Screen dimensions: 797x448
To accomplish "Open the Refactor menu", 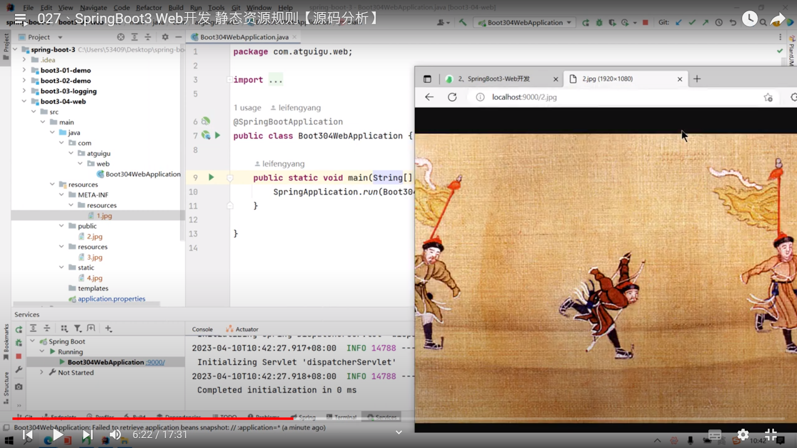I will coord(148,7).
